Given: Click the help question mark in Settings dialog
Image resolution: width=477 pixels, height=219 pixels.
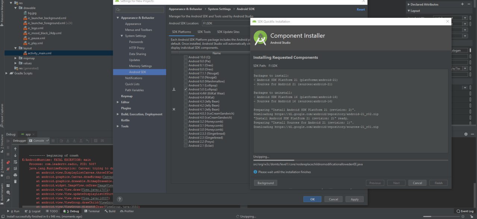Looking at the screenshot, I should (x=120, y=199).
